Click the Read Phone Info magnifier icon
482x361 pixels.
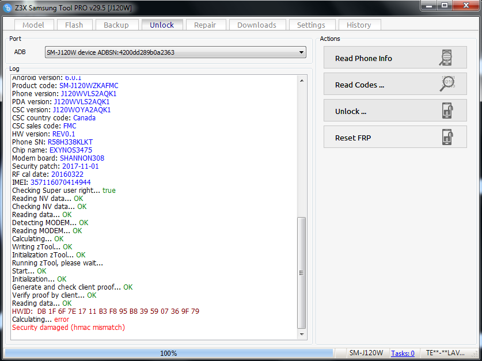tap(446, 58)
